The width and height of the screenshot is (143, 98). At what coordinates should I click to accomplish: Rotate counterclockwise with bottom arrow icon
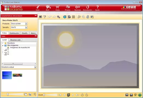tap(82, 95)
